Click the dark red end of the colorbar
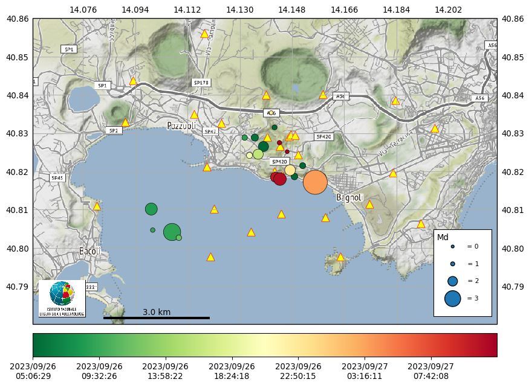The width and height of the screenshot is (529, 385). 491,345
